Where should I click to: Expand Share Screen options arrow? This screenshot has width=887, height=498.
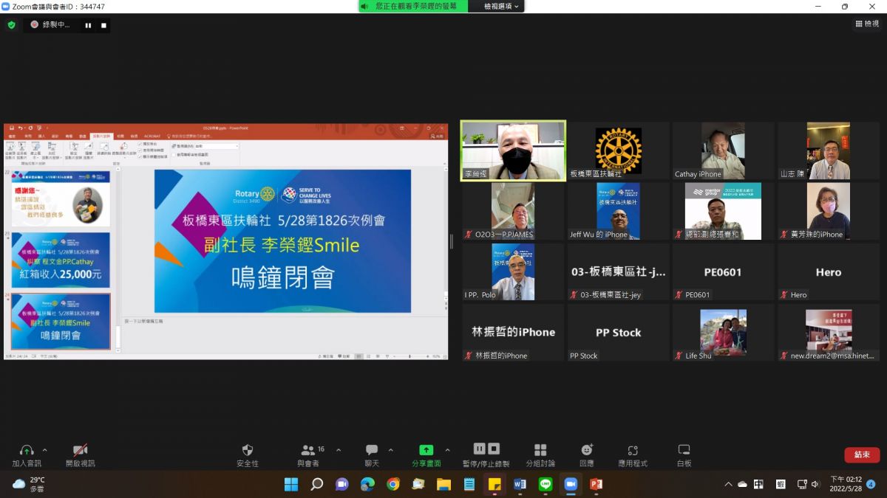446,449
